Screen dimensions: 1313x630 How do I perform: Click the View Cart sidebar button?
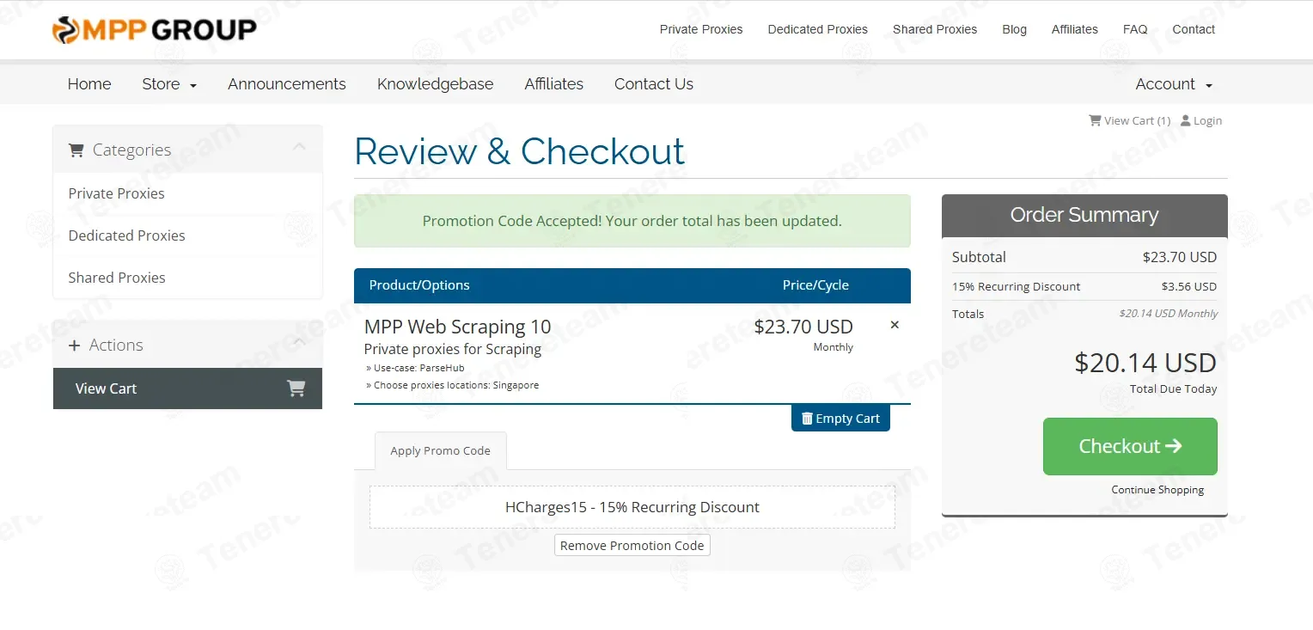tap(187, 388)
